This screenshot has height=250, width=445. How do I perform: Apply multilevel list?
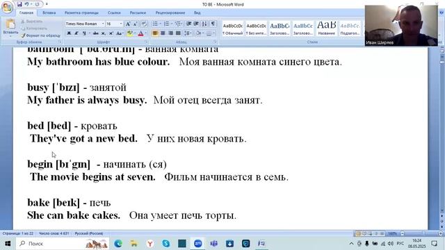[x=178, y=24]
